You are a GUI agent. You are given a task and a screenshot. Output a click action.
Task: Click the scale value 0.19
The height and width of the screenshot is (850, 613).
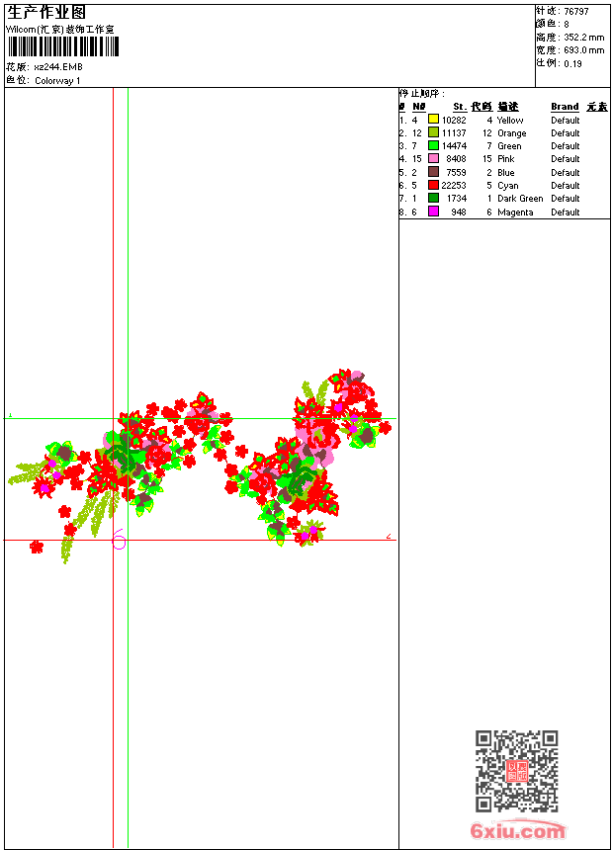tap(572, 64)
